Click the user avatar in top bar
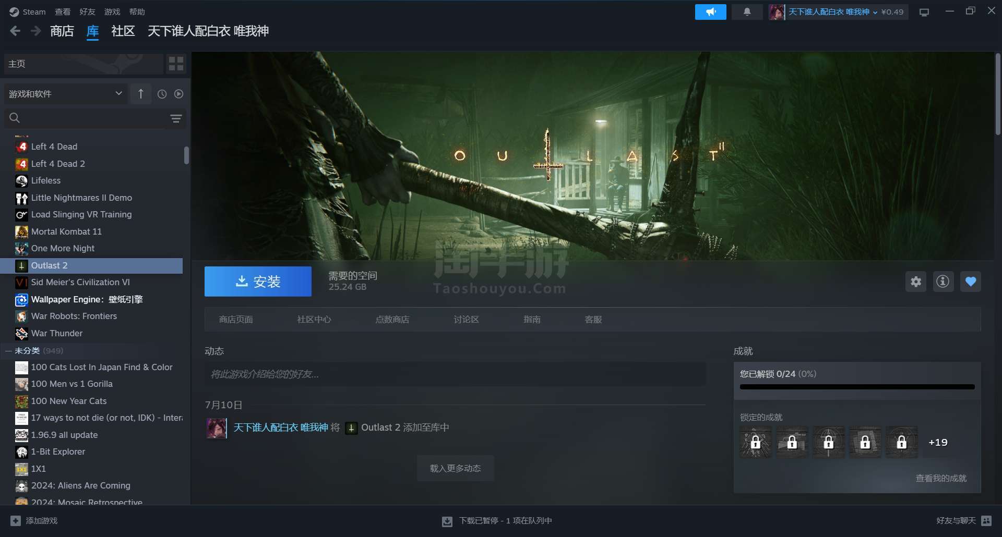This screenshot has width=1002, height=537. [x=777, y=12]
